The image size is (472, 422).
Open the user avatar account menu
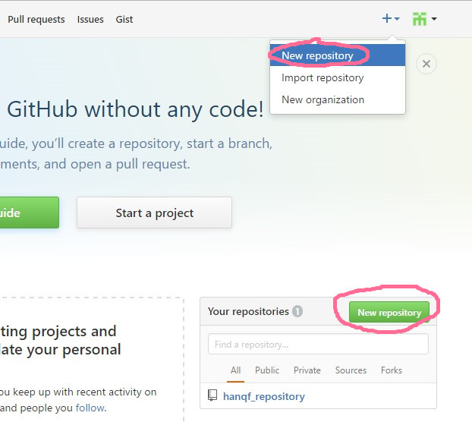[x=425, y=19]
